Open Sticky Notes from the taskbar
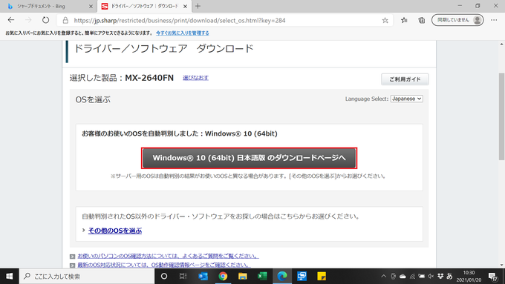Viewport: 505px width, 284px height. [x=322, y=276]
